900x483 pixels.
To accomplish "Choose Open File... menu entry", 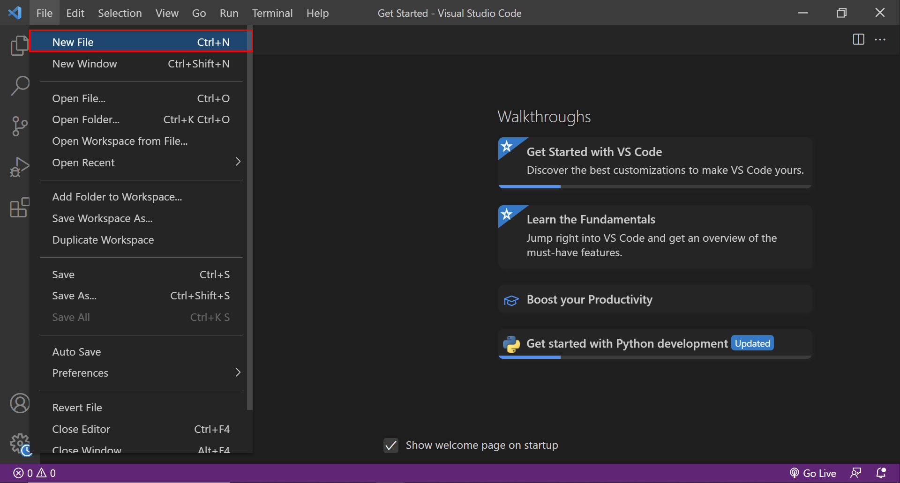I will 141,98.
